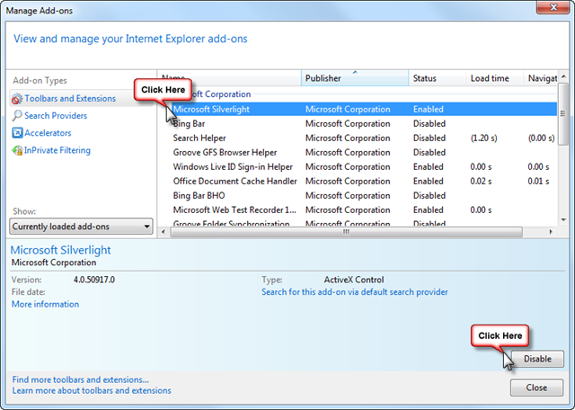Click the horizontal scrollbar left arrow
The image size is (575, 410).
tap(164, 232)
